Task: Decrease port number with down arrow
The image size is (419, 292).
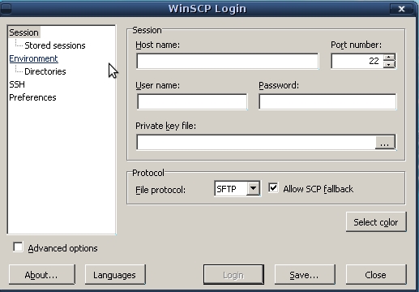Action: [x=389, y=65]
